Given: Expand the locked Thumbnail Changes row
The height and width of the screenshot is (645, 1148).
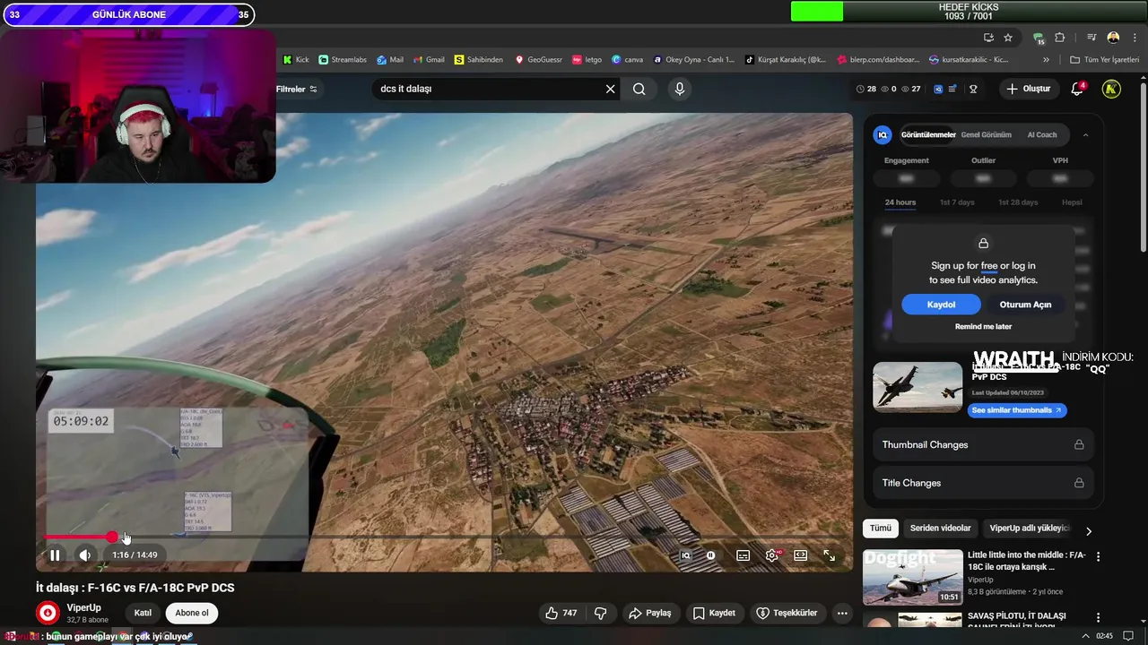Looking at the screenshot, I should coord(983,444).
